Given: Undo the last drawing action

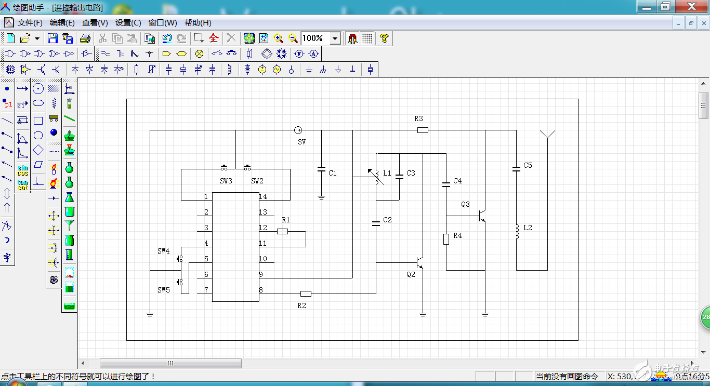Looking at the screenshot, I should click(167, 38).
